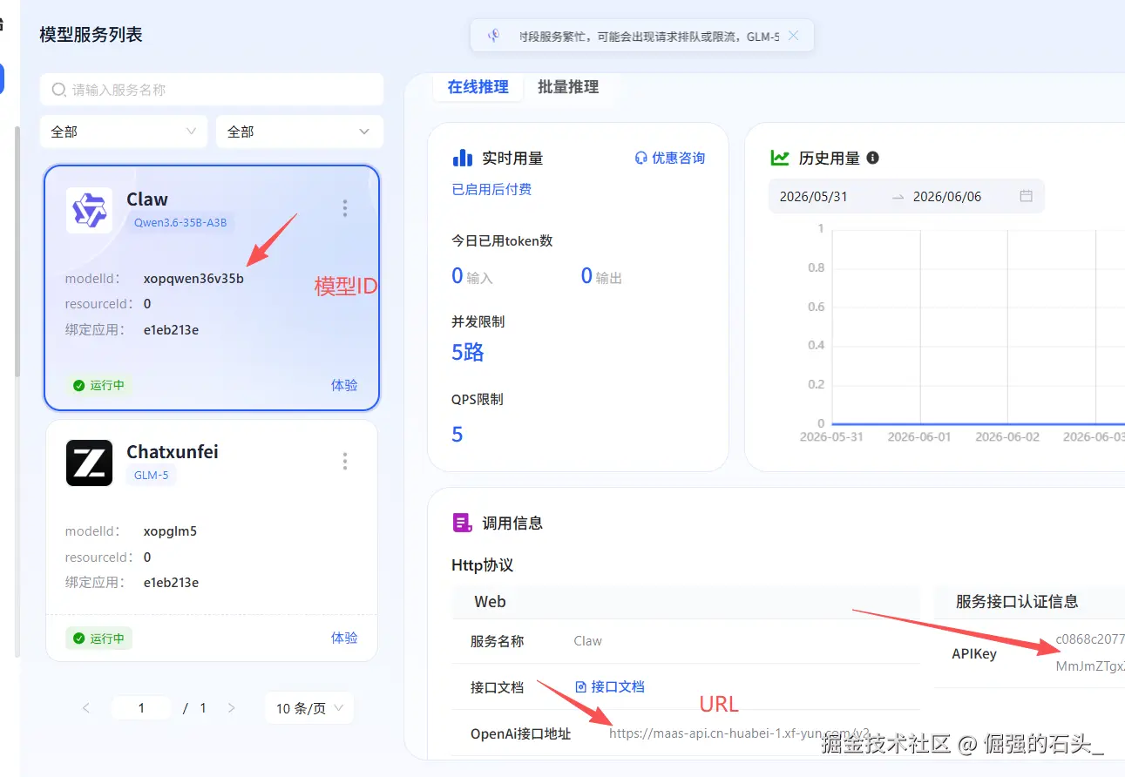Click 体验 on the Chatxunfei card
Screen dimensions: 1125x777
[344, 638]
